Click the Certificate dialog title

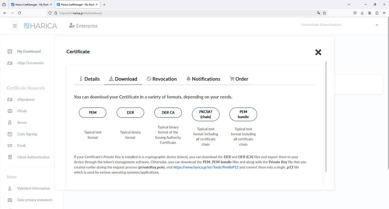[78, 52]
